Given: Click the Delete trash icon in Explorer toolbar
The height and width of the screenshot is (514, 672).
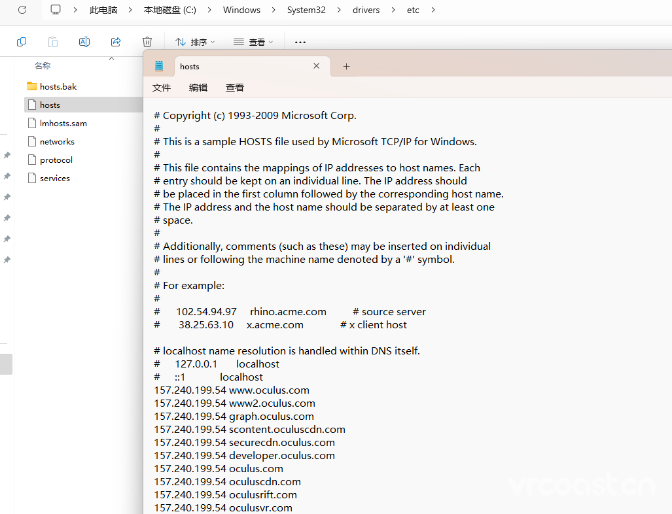Looking at the screenshot, I should pyautogui.click(x=147, y=42).
